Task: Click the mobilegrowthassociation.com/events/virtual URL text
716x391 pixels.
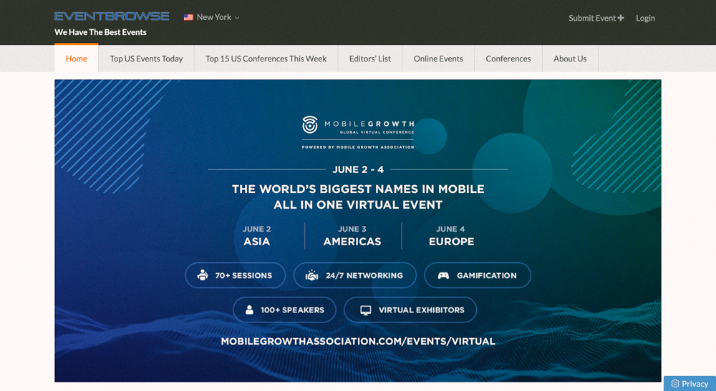Action: [358, 342]
